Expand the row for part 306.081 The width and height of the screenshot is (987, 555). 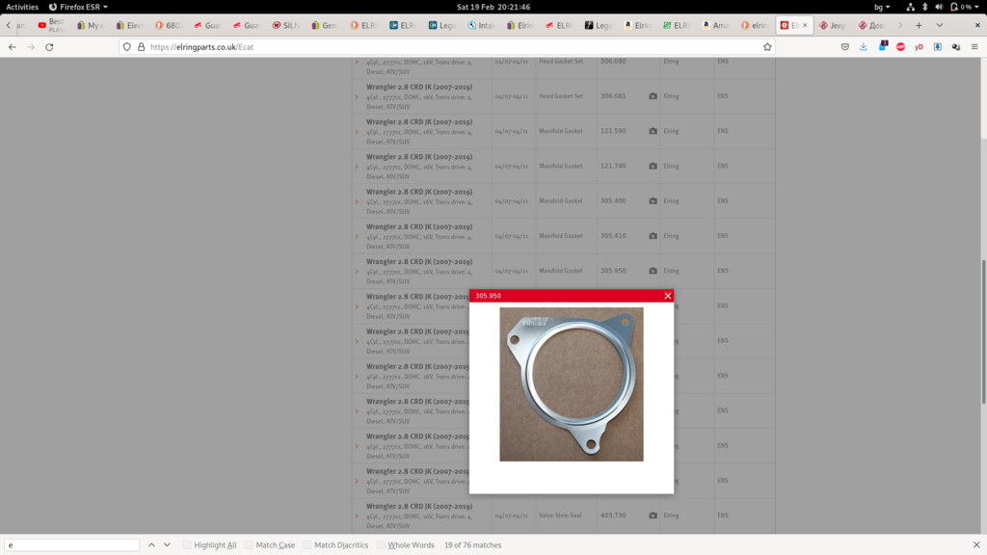(357, 97)
